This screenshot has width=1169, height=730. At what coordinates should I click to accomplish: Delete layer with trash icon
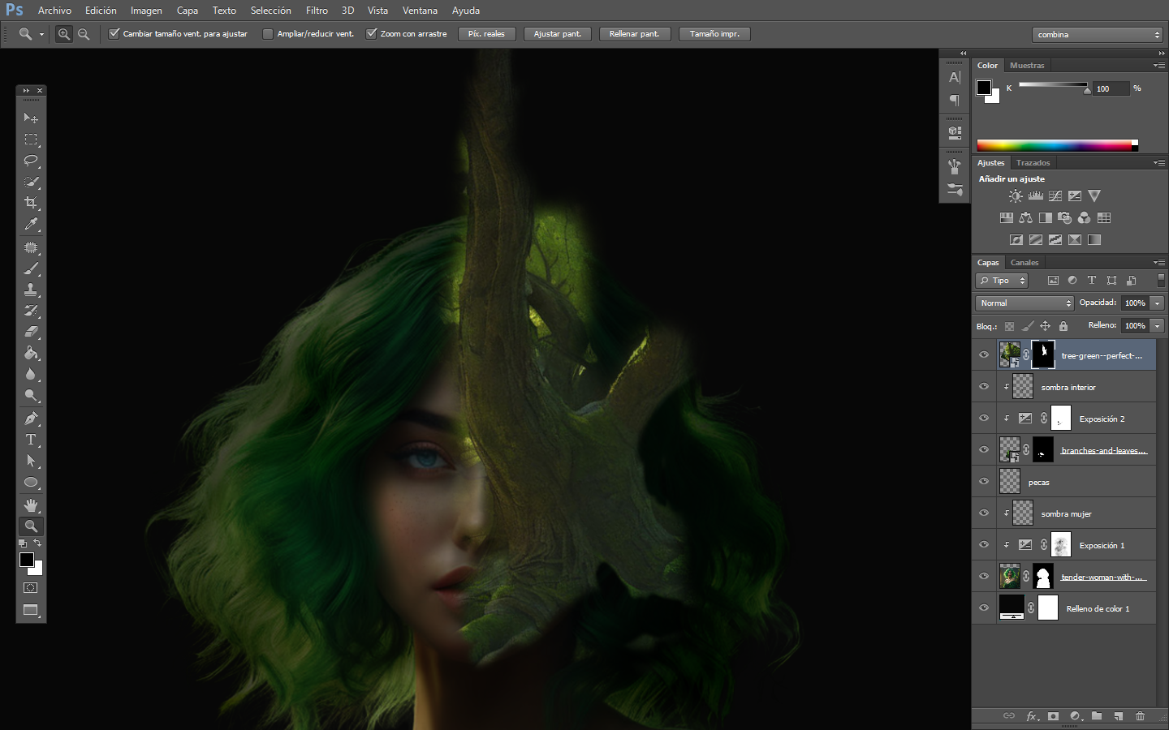[x=1140, y=716]
